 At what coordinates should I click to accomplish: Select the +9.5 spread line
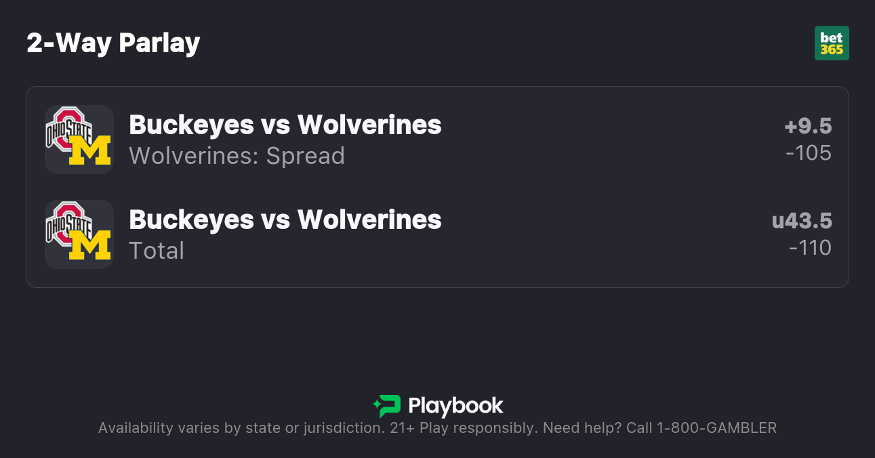click(x=808, y=126)
